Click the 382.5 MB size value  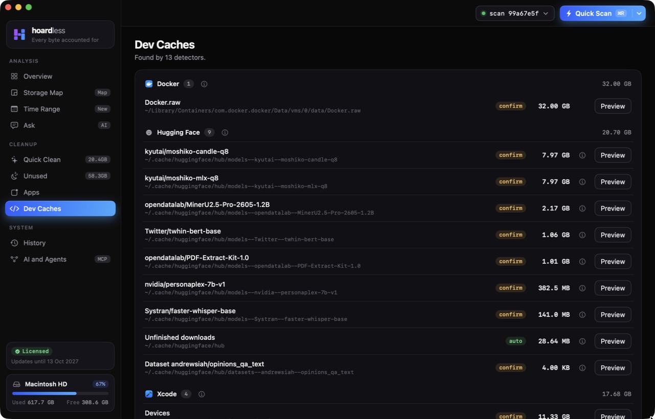[x=554, y=288]
